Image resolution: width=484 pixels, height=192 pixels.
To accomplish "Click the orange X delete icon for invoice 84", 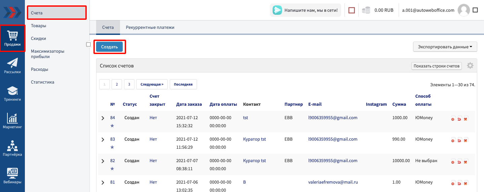I will pyautogui.click(x=466, y=119).
